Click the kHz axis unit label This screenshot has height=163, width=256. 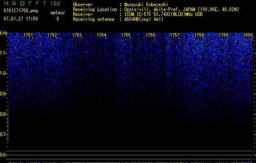(x=4, y=33)
